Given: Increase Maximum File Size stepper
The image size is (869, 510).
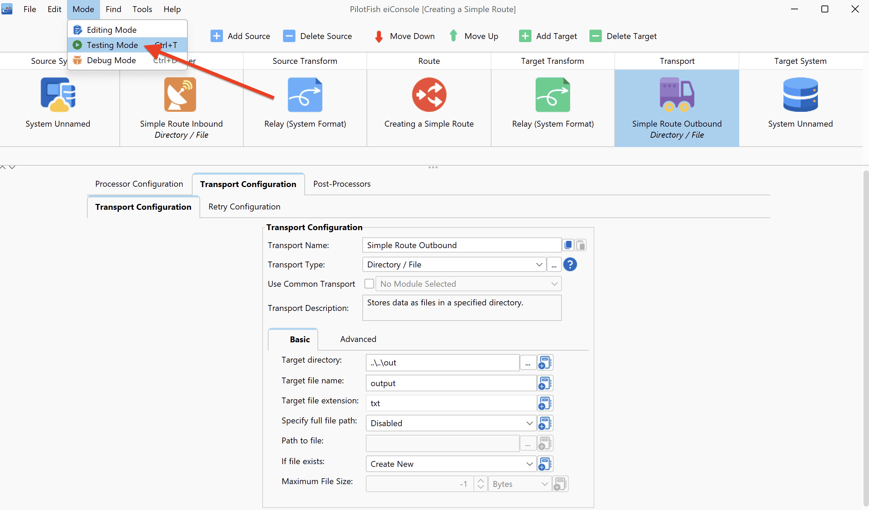Looking at the screenshot, I should [x=480, y=480].
